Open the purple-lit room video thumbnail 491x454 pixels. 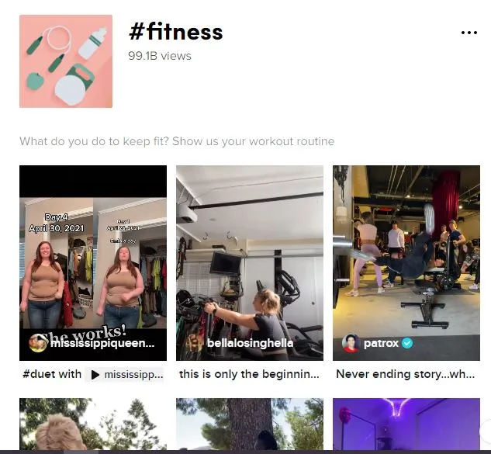pos(406,425)
